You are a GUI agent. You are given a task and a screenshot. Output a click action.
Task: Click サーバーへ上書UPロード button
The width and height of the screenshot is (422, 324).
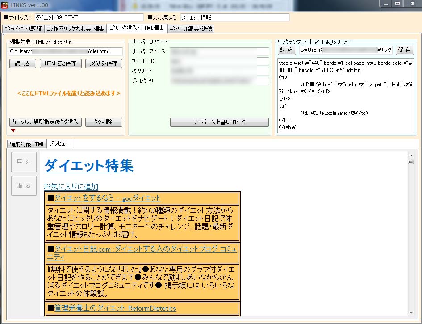point(219,122)
